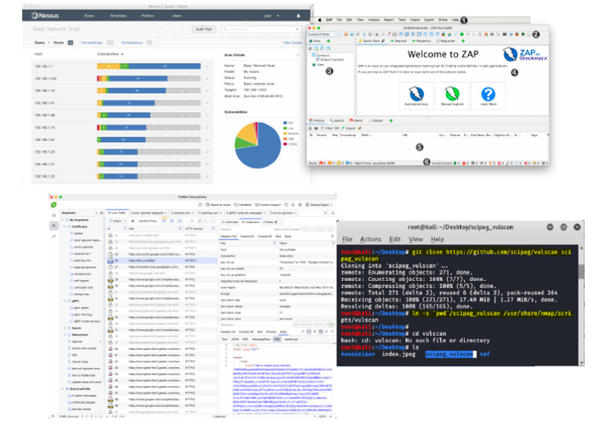The image size is (602, 425).
Task: Click the Filter OFF funnel icon in ZAP History
Action: pos(323,128)
